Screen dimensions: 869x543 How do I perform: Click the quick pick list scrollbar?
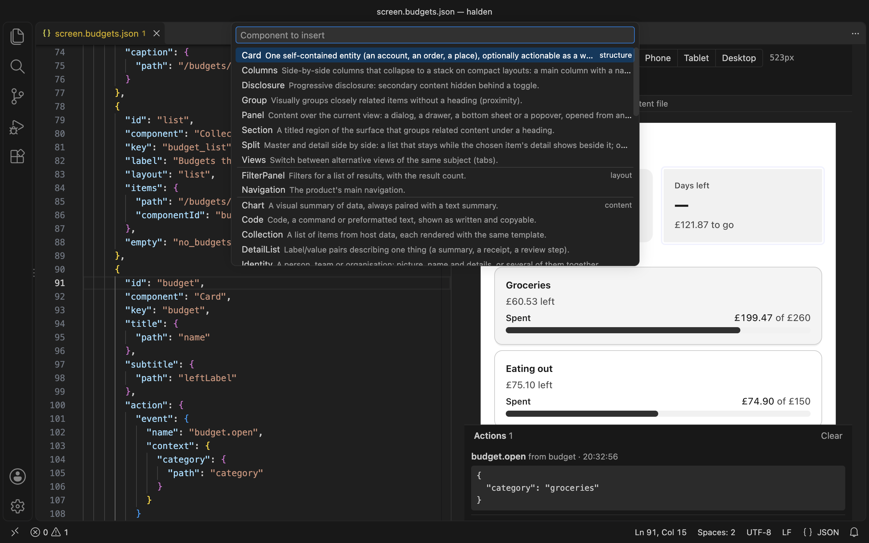pos(636,82)
